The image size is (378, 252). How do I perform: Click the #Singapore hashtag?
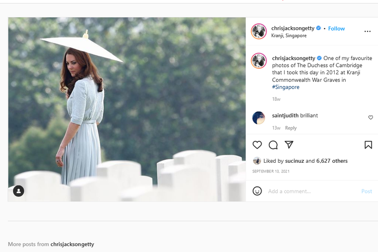(286, 87)
